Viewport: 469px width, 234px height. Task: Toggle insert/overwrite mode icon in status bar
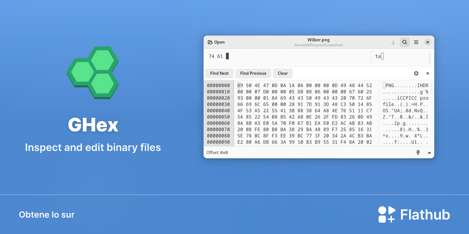(418, 152)
